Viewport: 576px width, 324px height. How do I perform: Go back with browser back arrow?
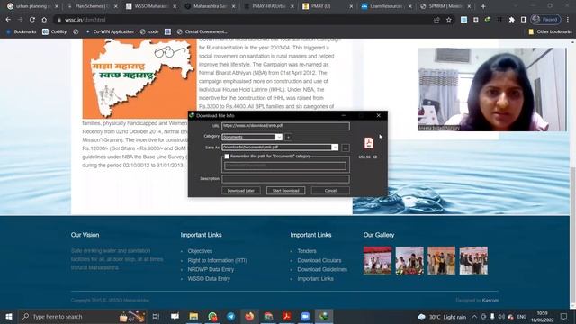click(x=8, y=20)
